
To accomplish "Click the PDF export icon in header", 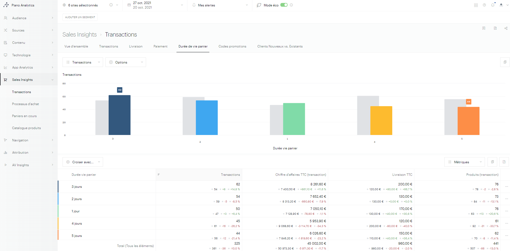I will [x=495, y=28].
